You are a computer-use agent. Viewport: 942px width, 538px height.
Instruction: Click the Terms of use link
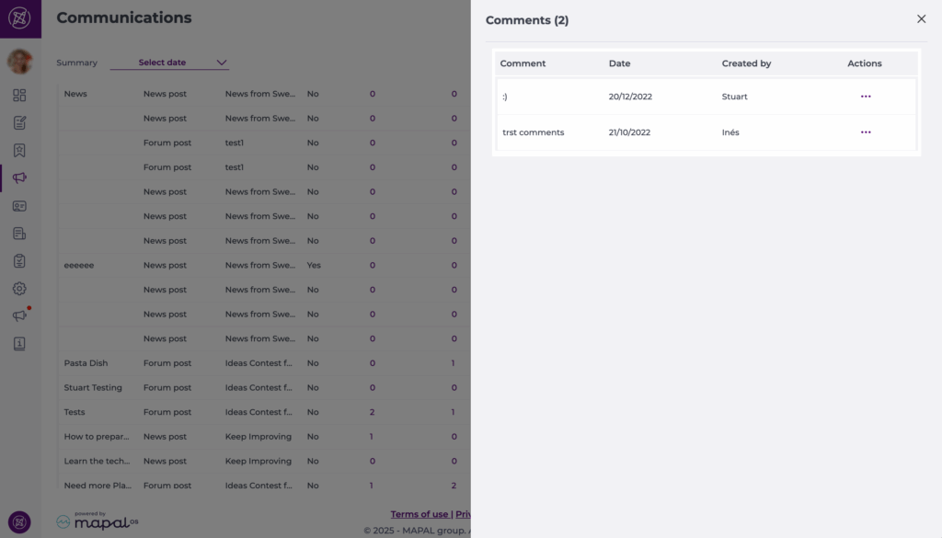[x=419, y=514]
